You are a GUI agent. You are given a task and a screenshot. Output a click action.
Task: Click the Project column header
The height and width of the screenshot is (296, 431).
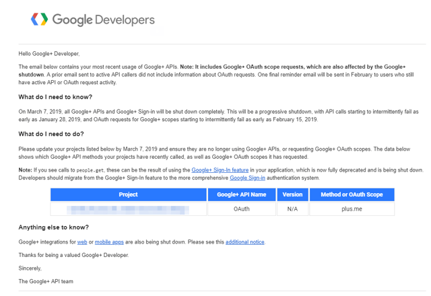[129, 194]
